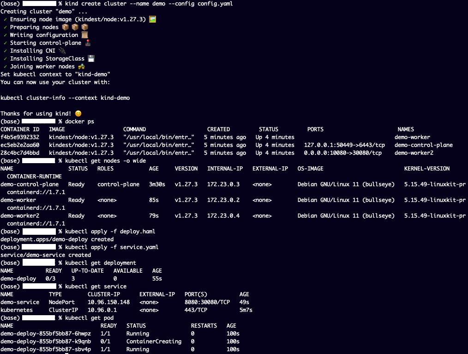Click the first package emoji after Preparing nodes
Image resolution: width=468 pixels, height=354 pixels.
click(65, 27)
